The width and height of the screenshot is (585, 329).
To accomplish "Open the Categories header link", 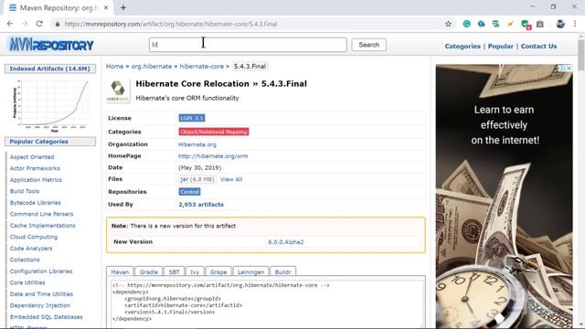I will tap(463, 47).
